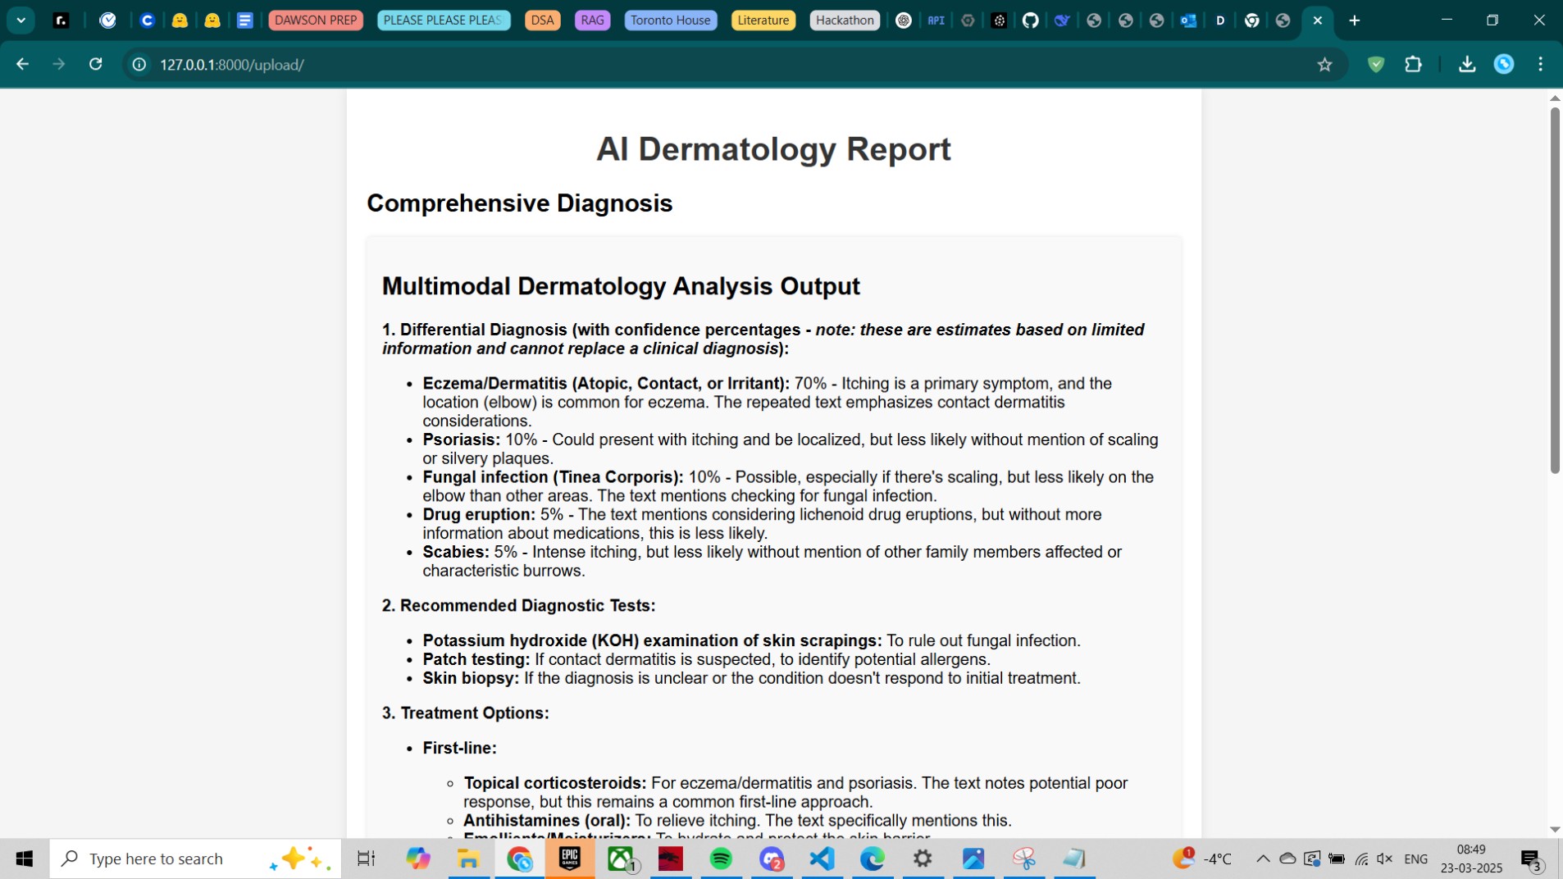This screenshot has height=879, width=1563.
Task: Click 'Multimodal Dermatology Analysis Output' heading
Action: (621, 285)
